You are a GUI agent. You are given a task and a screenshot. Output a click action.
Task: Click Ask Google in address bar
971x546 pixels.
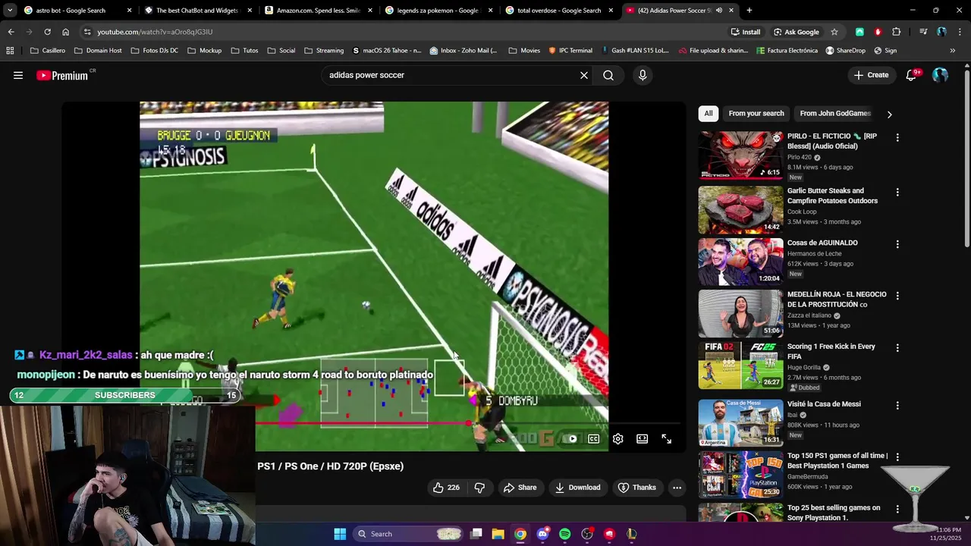[x=796, y=32]
